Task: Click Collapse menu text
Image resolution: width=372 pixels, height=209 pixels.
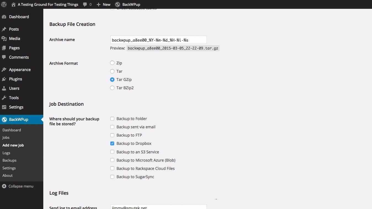Action: click(21, 186)
